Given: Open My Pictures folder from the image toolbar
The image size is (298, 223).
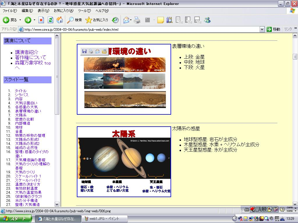Looking at the screenshot, I should click(x=104, y=51).
